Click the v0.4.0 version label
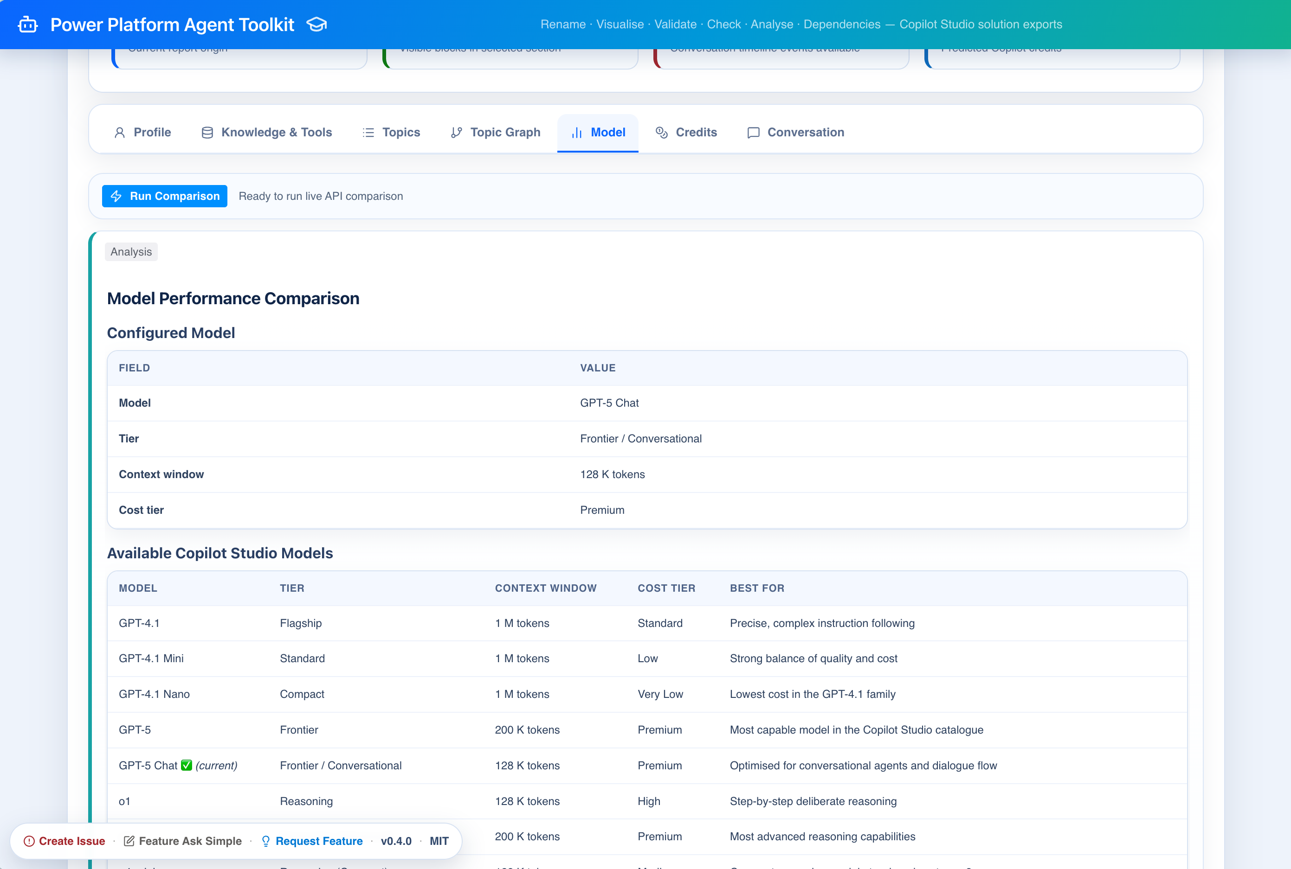The image size is (1291, 869). pos(396,841)
